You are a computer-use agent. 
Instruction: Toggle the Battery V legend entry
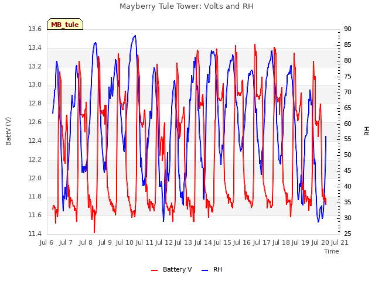[x=172, y=269]
